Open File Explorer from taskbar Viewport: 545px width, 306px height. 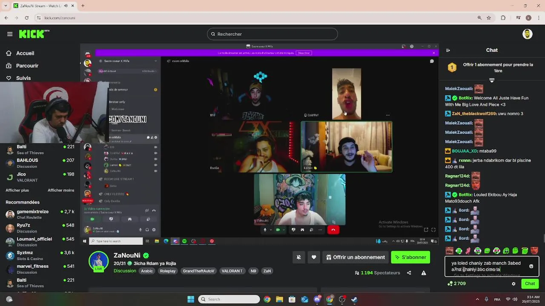[x=279, y=299]
